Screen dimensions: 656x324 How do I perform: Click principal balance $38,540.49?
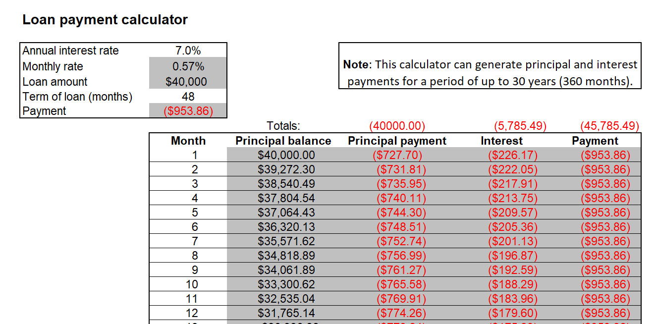coord(286,184)
